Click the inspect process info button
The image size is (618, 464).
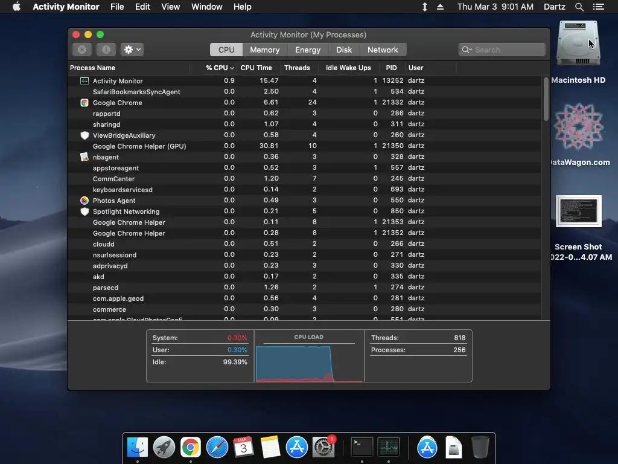[106, 50]
